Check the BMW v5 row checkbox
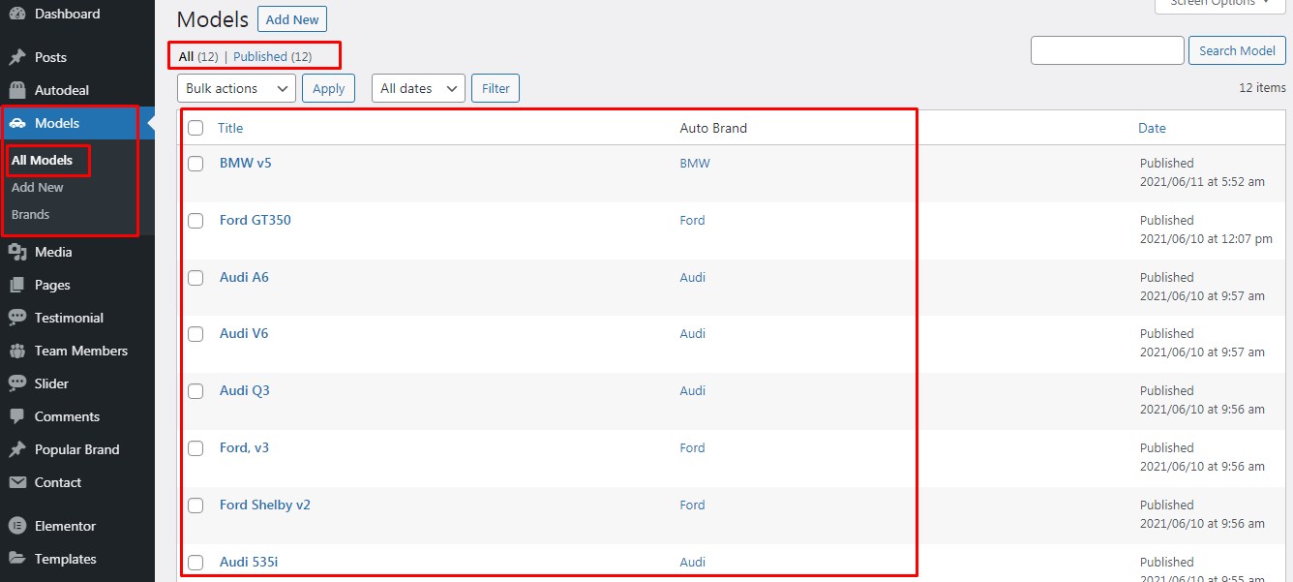 point(195,164)
